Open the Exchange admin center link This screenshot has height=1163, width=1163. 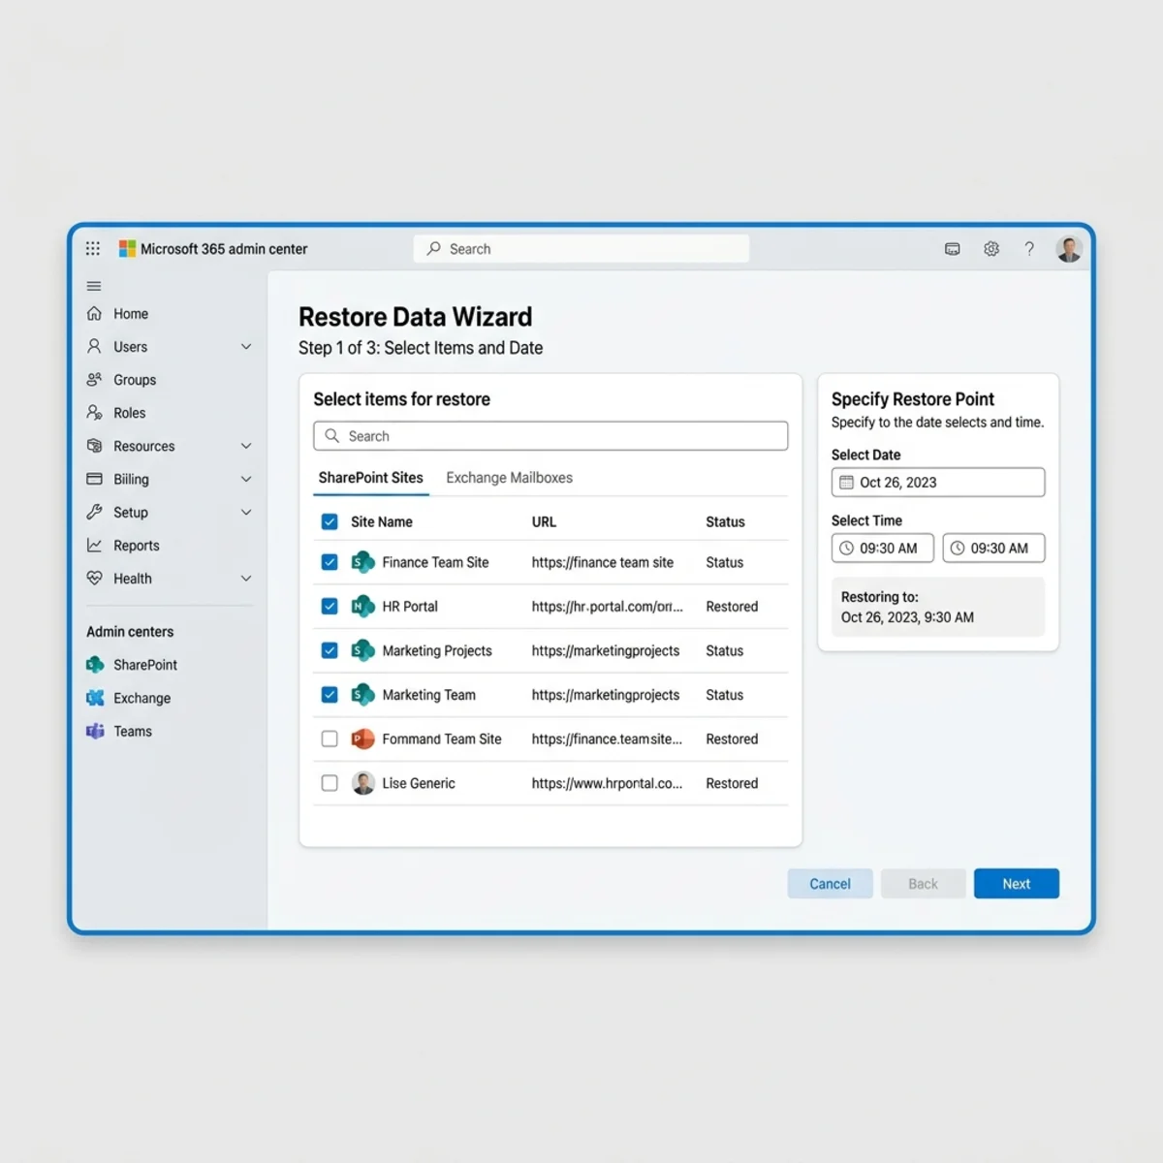tap(141, 698)
